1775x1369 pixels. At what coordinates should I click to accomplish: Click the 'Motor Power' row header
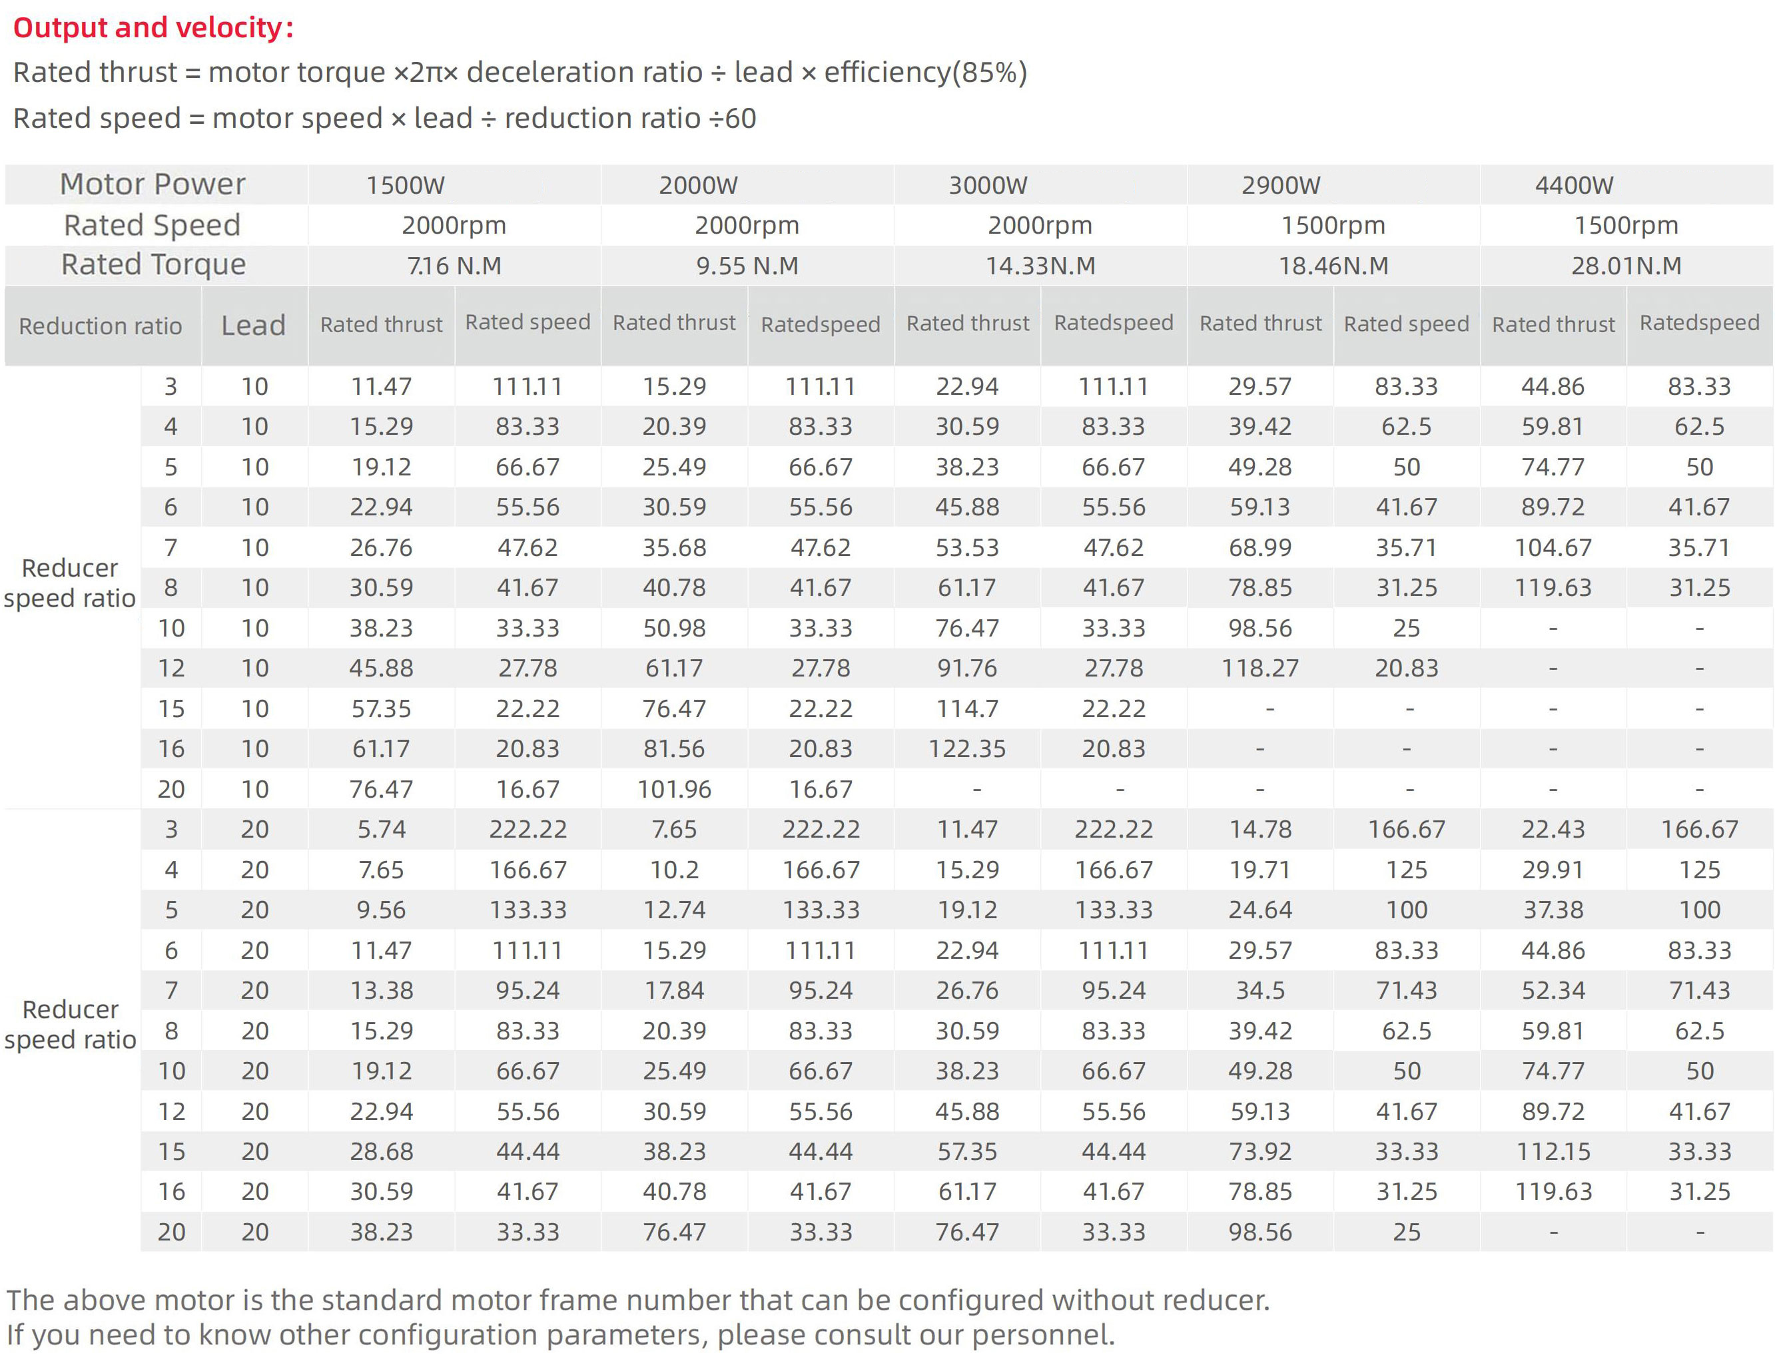[153, 184]
